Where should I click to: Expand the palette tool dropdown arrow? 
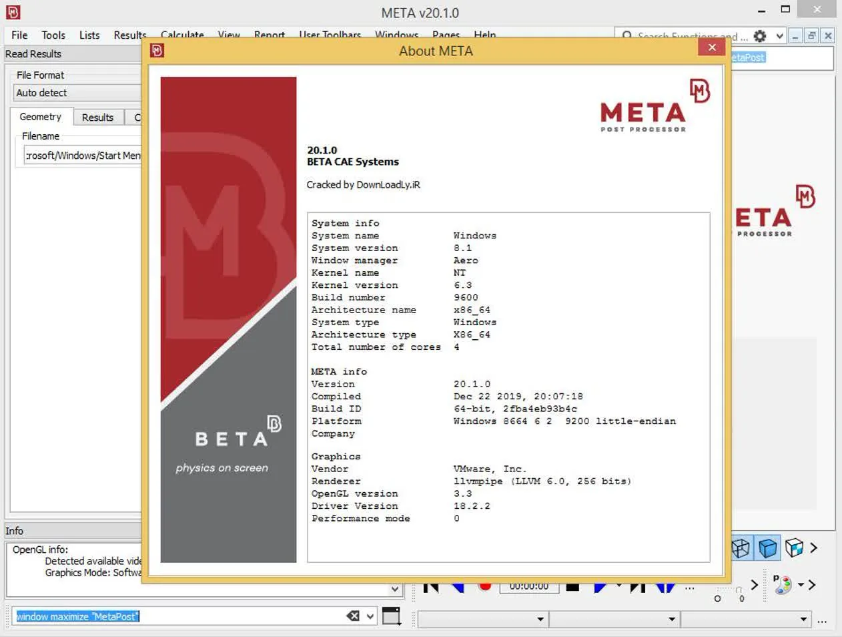tap(801, 585)
